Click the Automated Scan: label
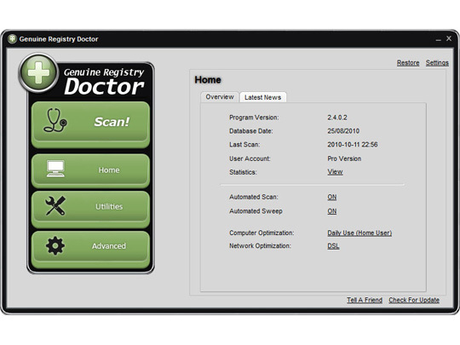This screenshot has height=345, width=460. [254, 197]
